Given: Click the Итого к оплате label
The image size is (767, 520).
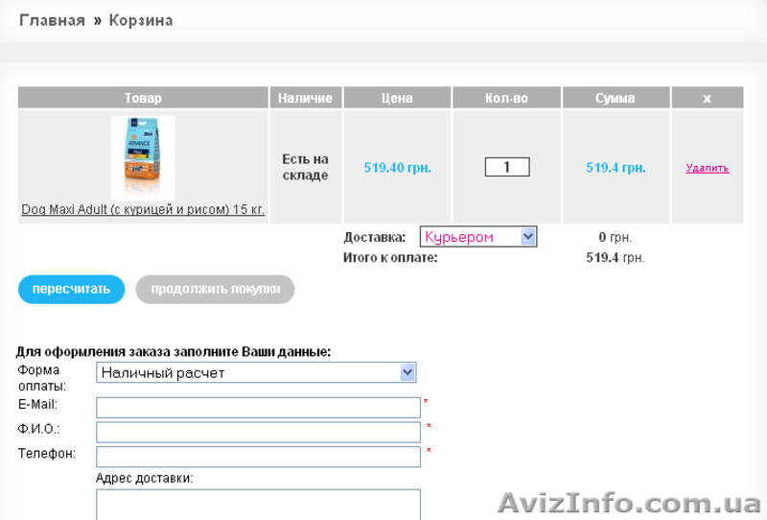Looking at the screenshot, I should (390, 257).
